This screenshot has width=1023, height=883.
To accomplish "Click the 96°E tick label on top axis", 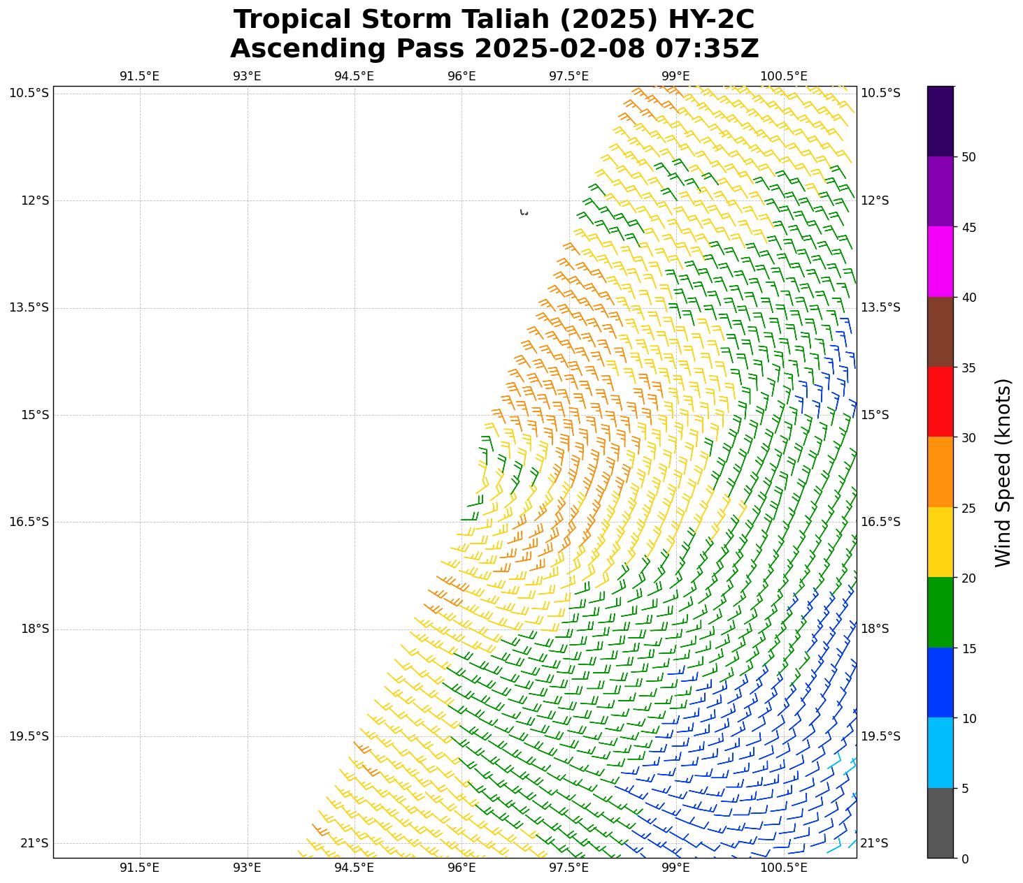I will click(462, 76).
